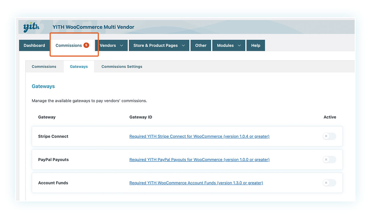
Task: Go to the Commissions sub-tab
Action: pyautogui.click(x=44, y=66)
